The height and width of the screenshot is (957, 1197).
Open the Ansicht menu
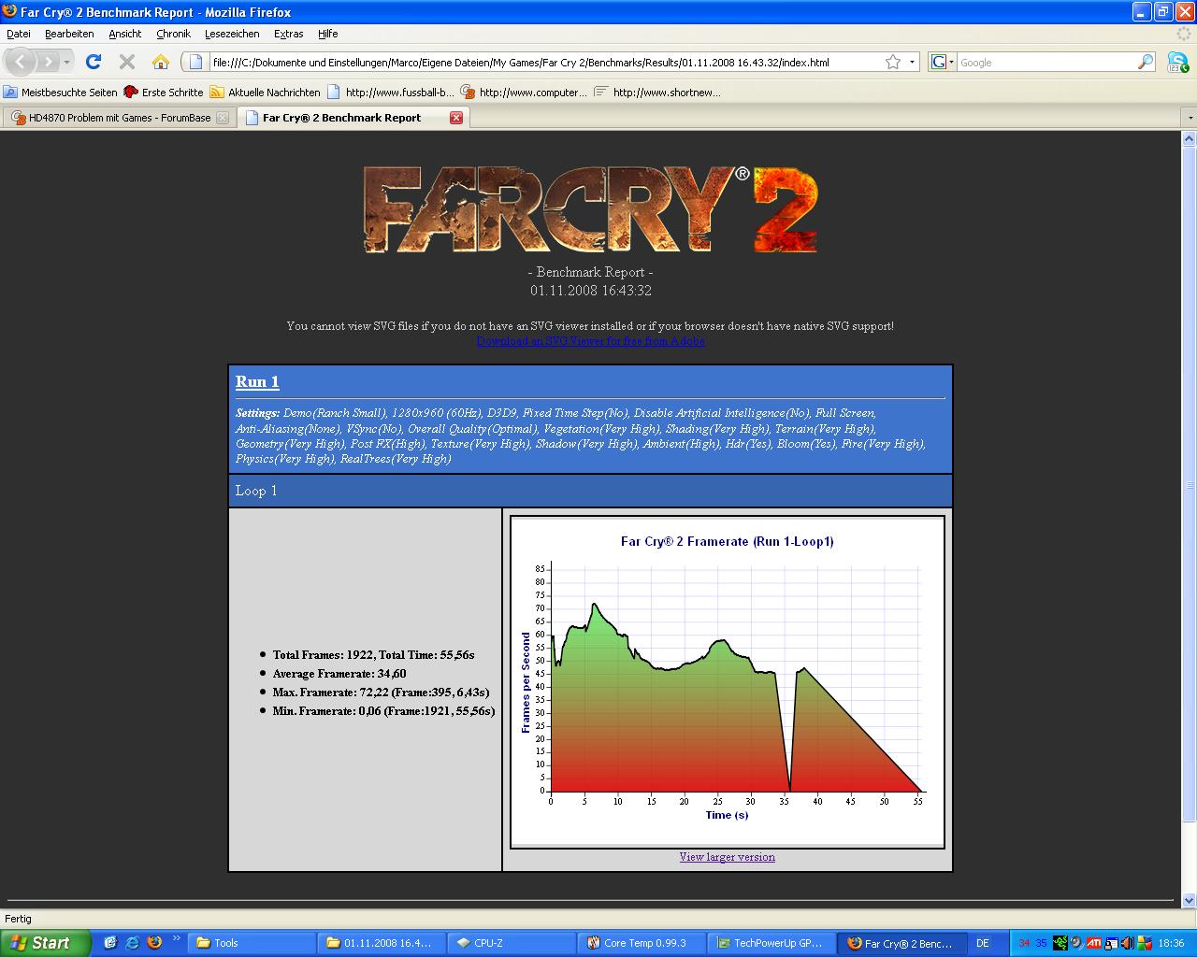click(x=124, y=34)
